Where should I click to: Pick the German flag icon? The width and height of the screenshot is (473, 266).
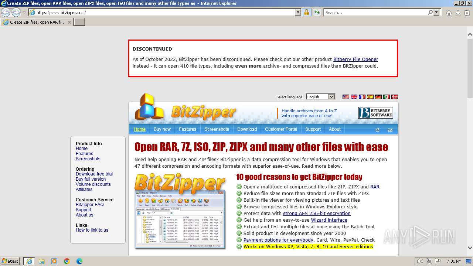pyautogui.click(x=378, y=97)
